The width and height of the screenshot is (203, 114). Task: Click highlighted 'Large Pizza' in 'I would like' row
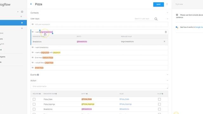coord(49,63)
